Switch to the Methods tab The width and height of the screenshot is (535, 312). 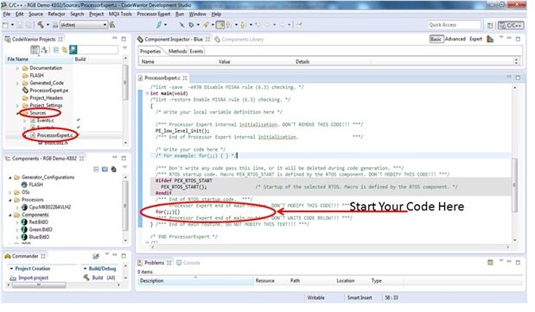point(177,52)
